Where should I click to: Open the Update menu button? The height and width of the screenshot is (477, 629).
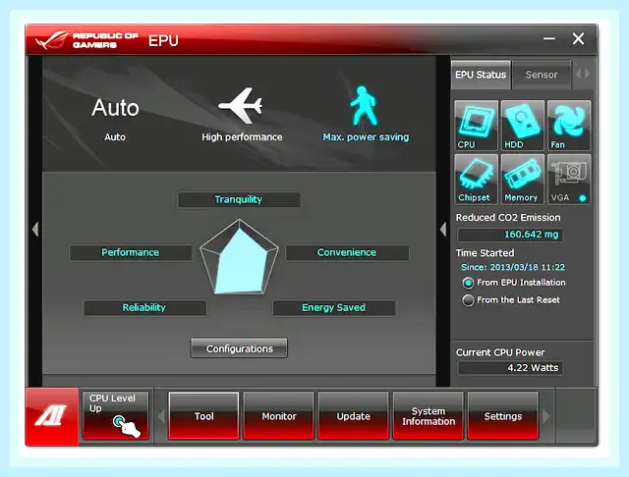tap(354, 416)
